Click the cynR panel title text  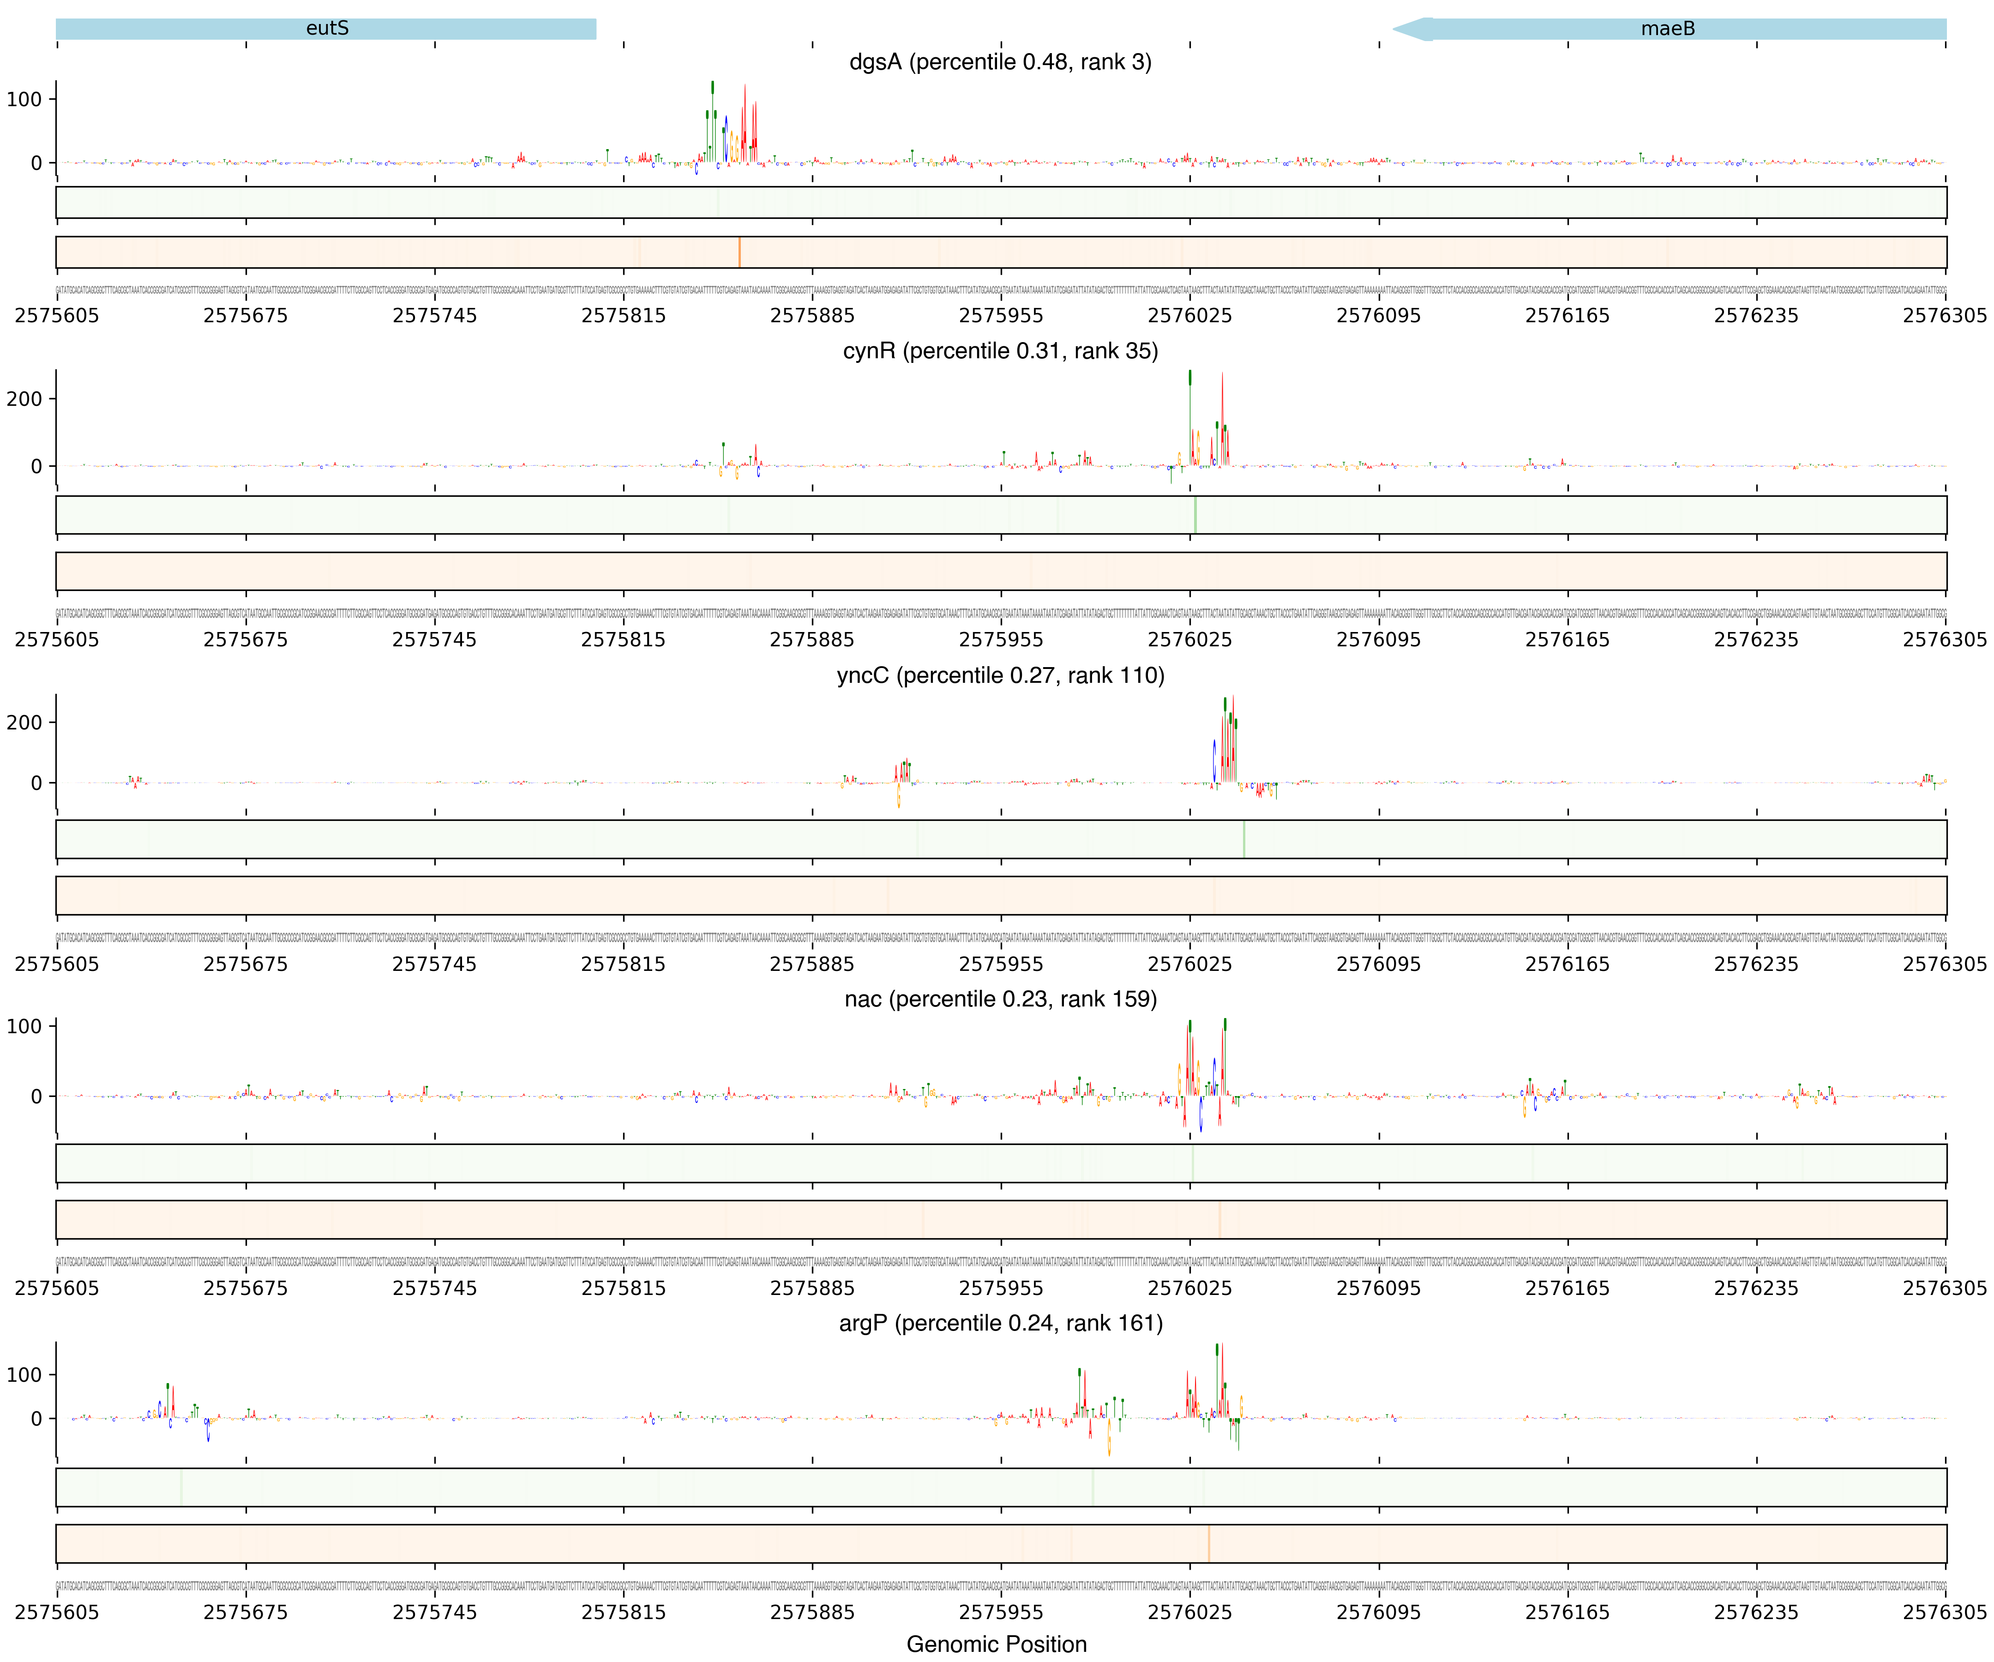click(1000, 351)
